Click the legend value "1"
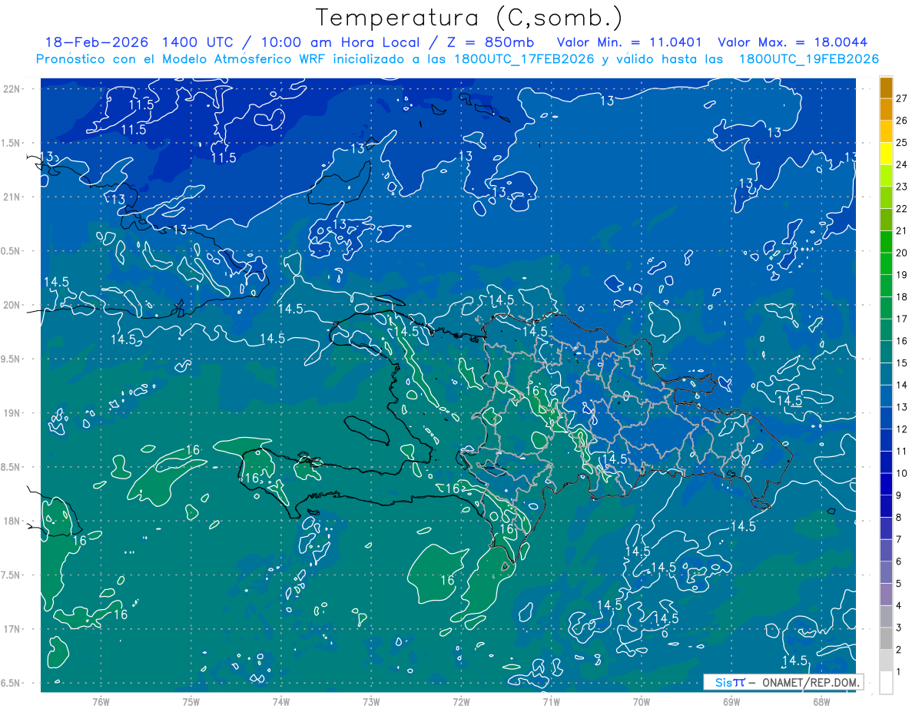This screenshot has height=712, width=922. (x=899, y=672)
